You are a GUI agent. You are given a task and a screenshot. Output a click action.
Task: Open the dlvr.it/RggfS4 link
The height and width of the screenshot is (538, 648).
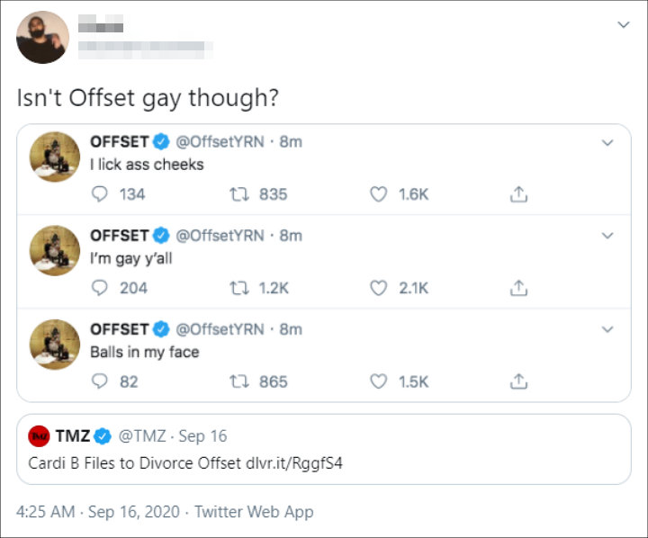pos(294,463)
